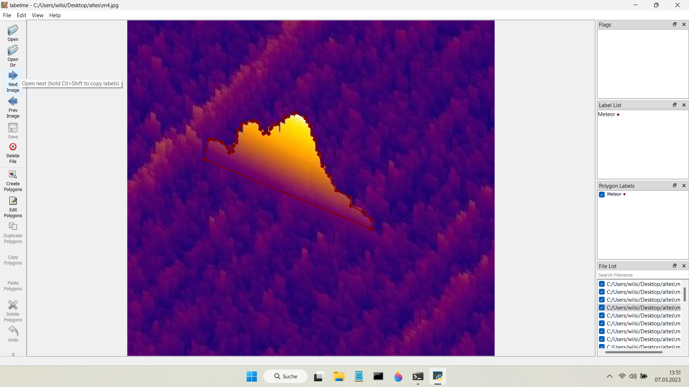Click the File List horizontal scrollbar
This screenshot has height=387, width=689.
click(x=634, y=352)
